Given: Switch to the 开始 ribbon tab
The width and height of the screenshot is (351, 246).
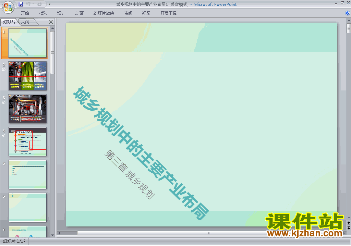Looking at the screenshot, I should (25, 13).
